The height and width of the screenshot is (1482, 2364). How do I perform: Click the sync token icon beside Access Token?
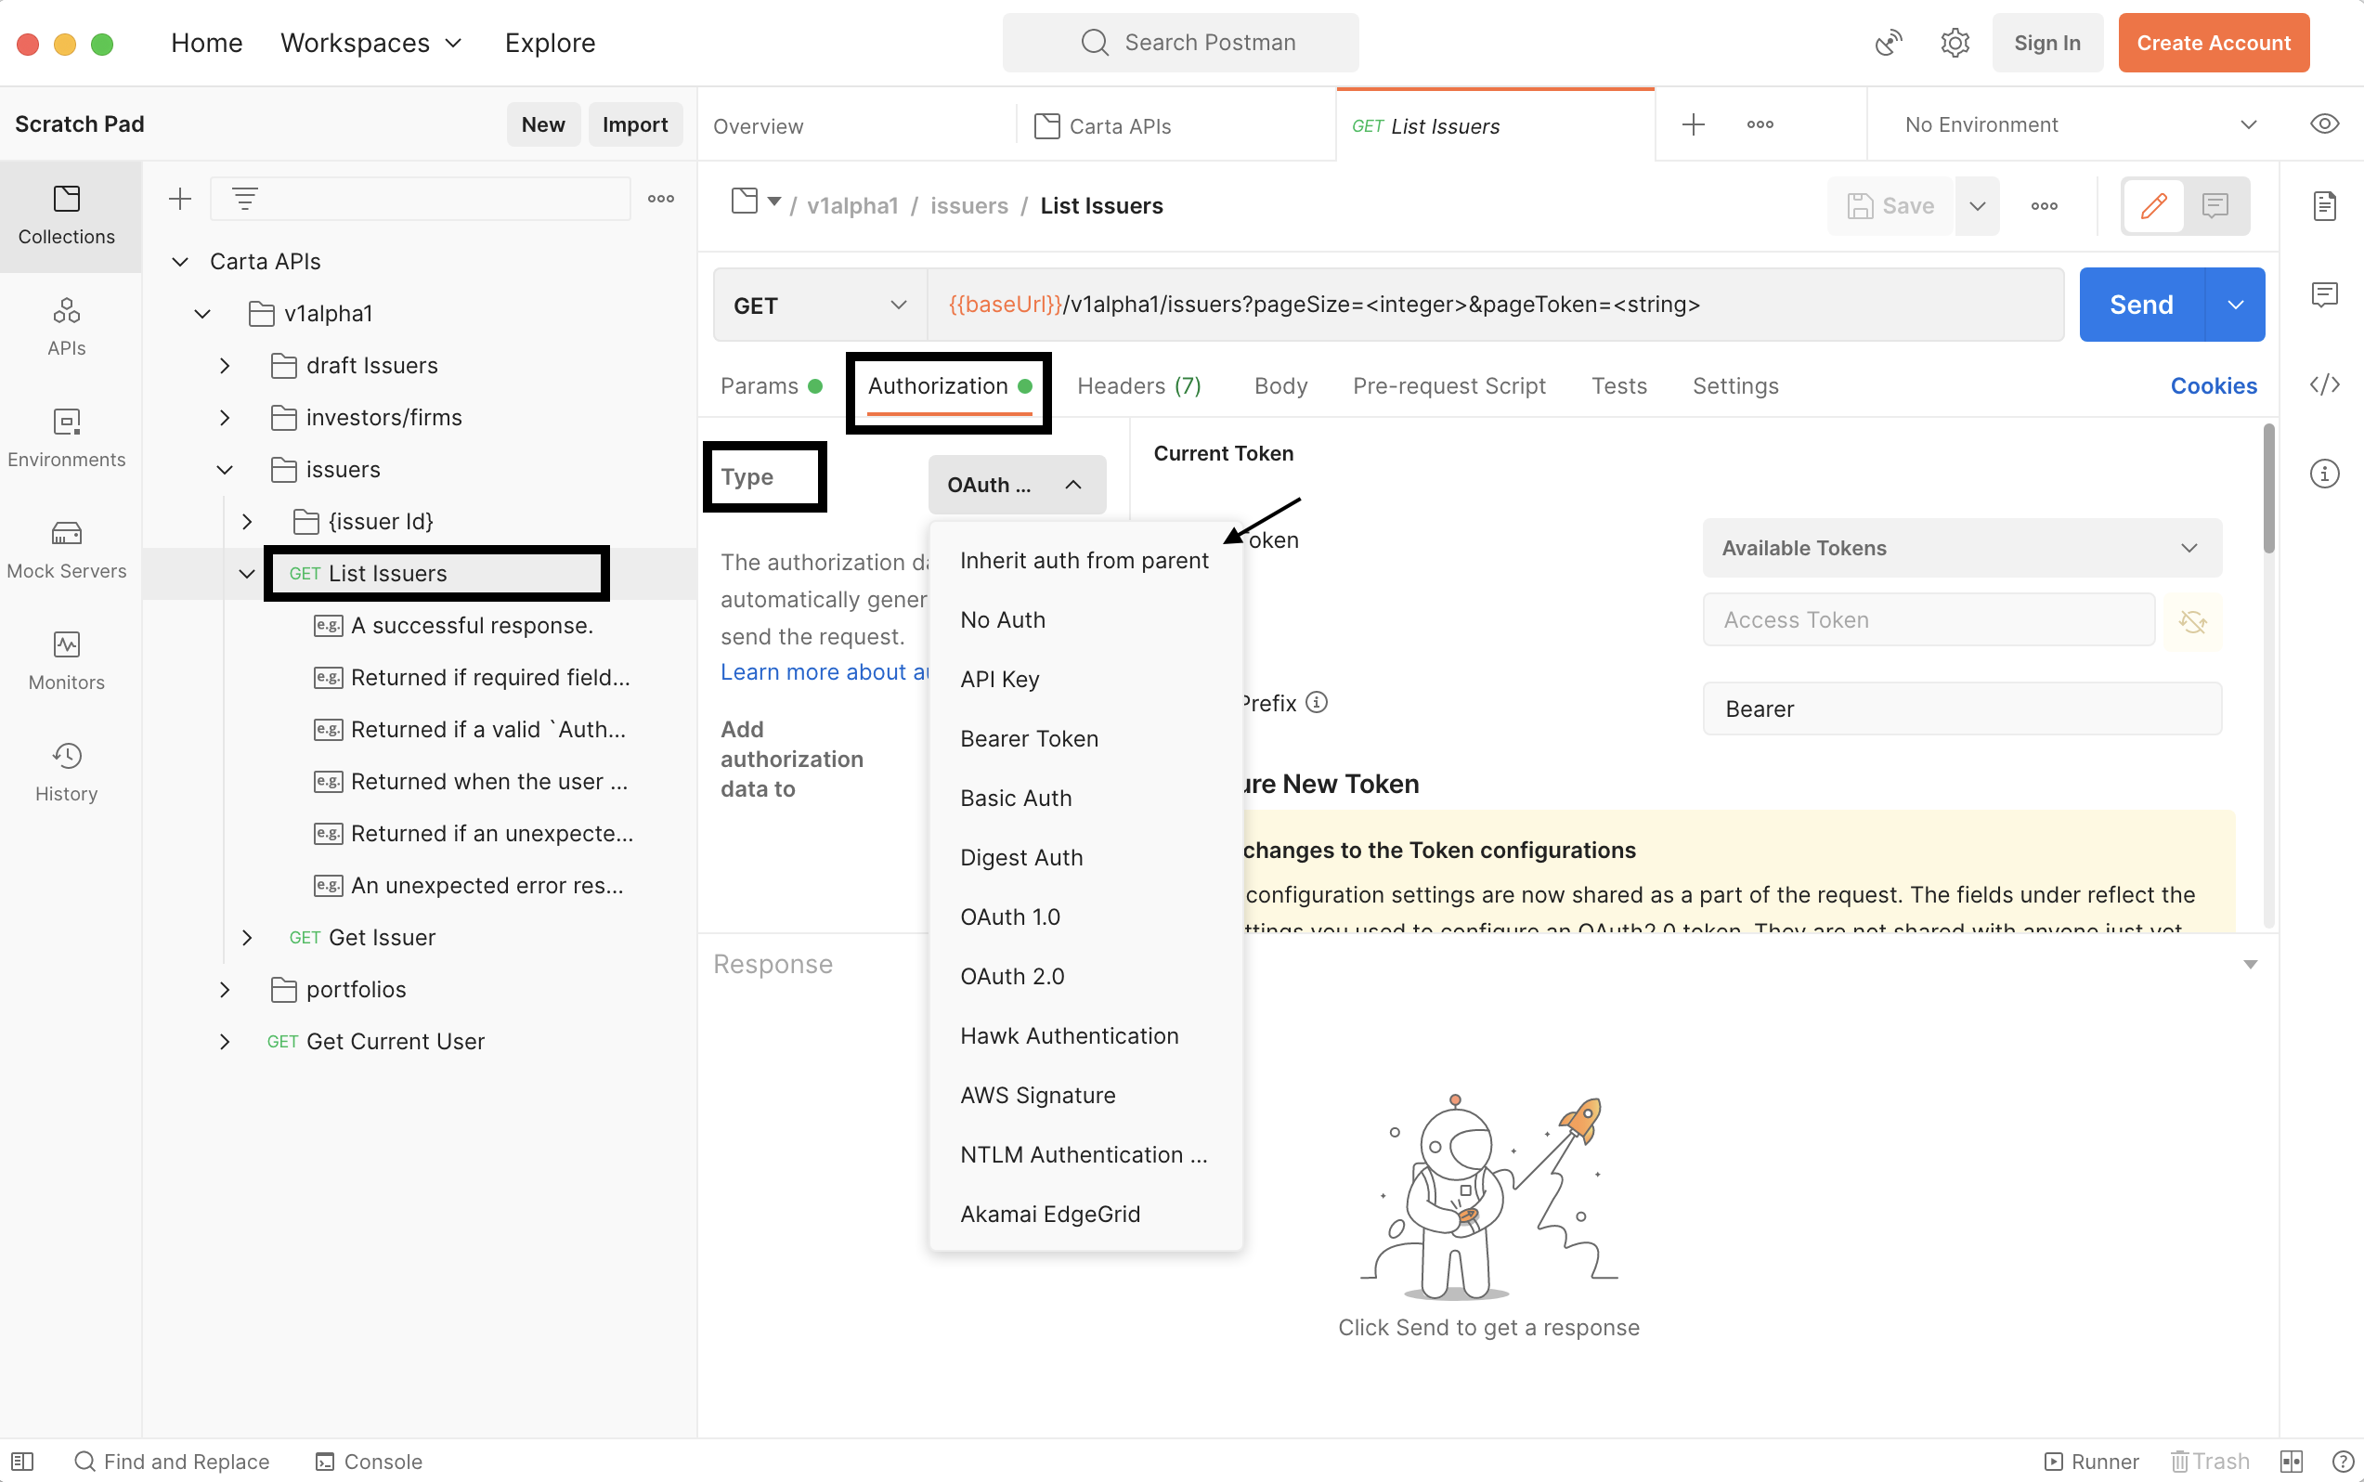coord(2192,620)
